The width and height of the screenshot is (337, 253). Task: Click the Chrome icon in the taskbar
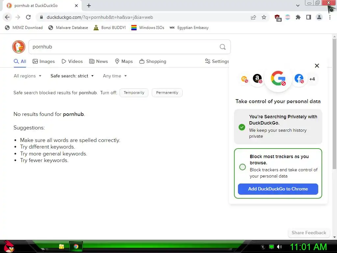click(76, 246)
